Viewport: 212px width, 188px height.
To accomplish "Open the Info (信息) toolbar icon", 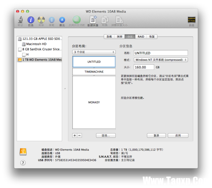I will (x=31, y=20).
